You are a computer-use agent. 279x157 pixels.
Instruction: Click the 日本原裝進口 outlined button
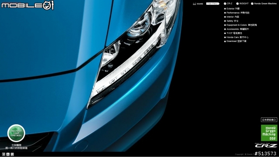(269, 119)
